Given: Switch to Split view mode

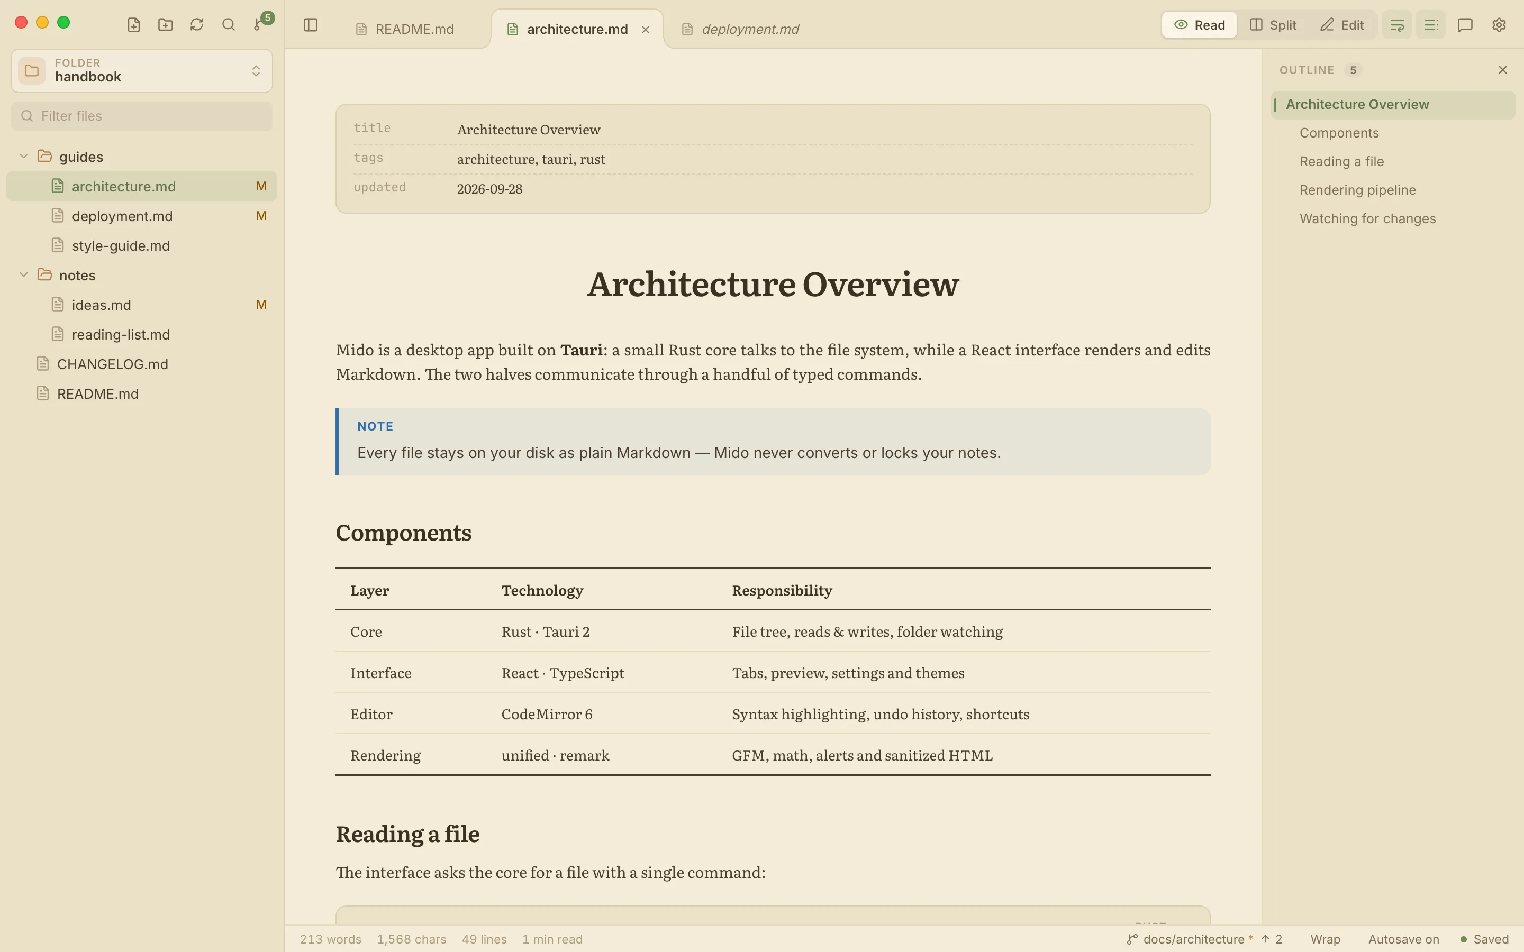Looking at the screenshot, I should pyautogui.click(x=1273, y=24).
